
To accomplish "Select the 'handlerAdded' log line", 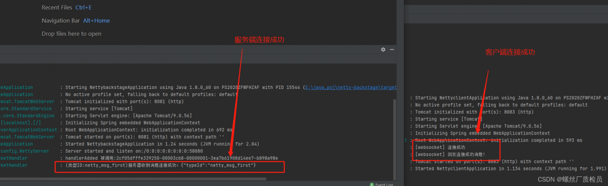I will 169,158.
